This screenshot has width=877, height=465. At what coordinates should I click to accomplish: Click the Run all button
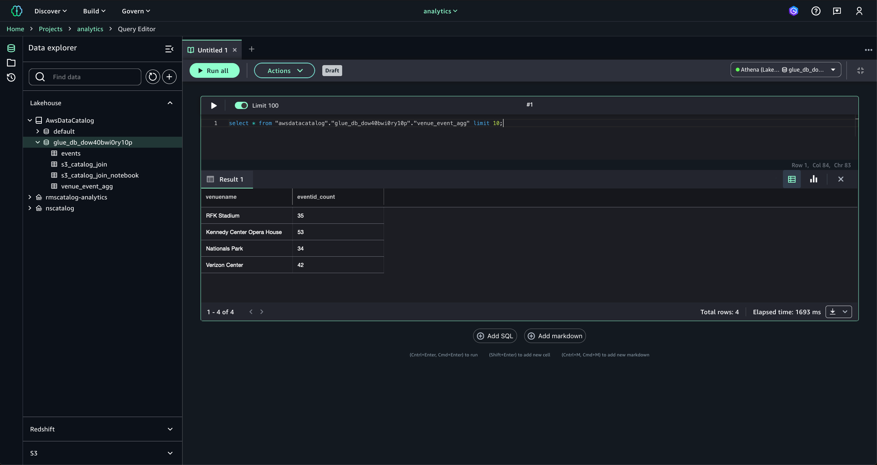(214, 71)
